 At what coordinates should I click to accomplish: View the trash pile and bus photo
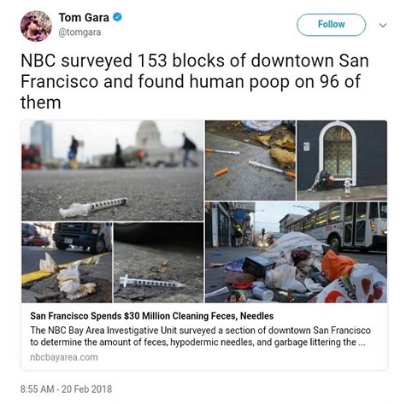click(x=296, y=252)
